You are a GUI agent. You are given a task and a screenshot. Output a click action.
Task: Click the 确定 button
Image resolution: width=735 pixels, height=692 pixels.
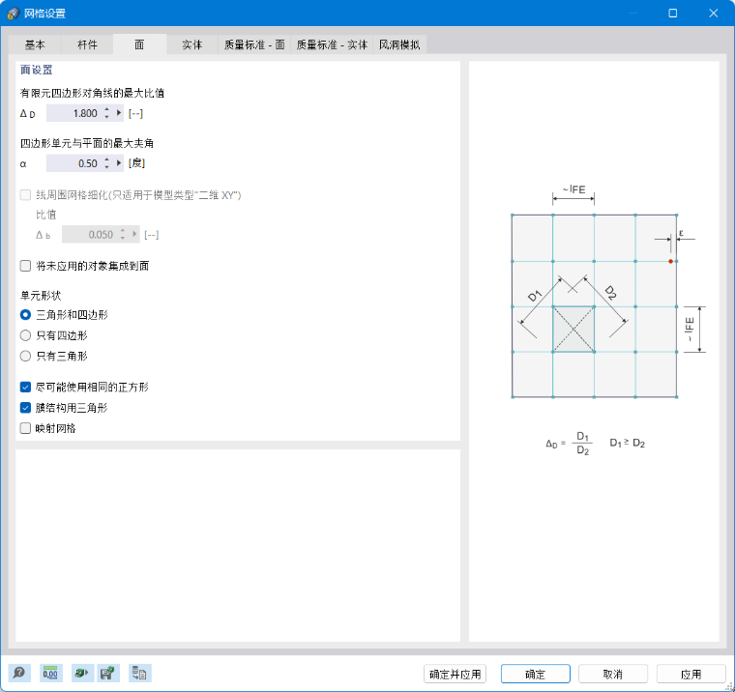point(536,675)
